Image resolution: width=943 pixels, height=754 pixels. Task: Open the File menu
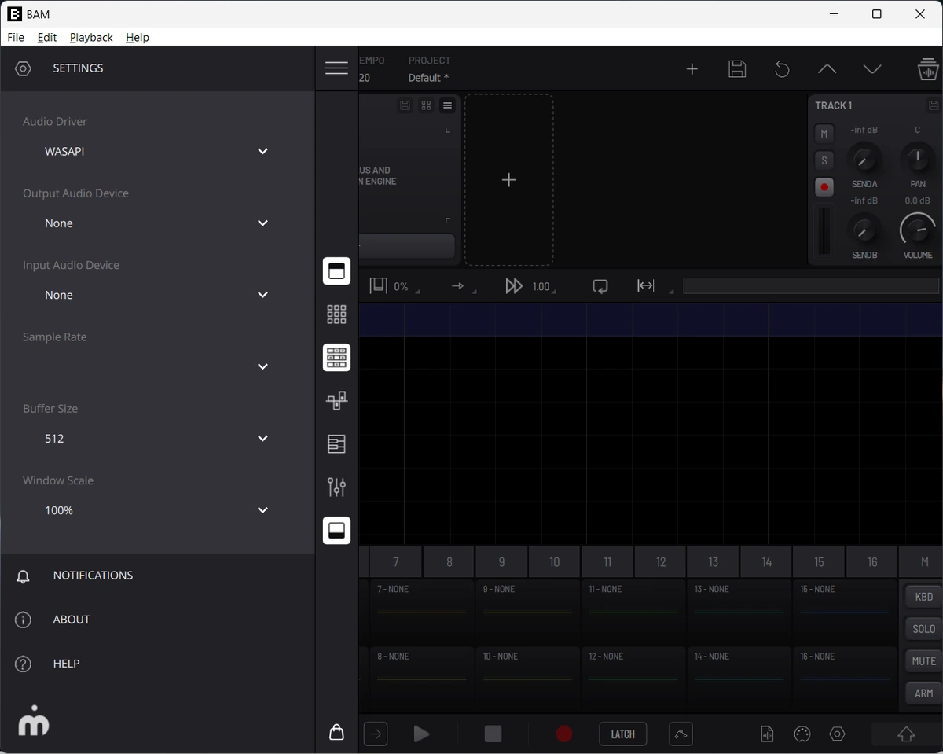(x=16, y=37)
